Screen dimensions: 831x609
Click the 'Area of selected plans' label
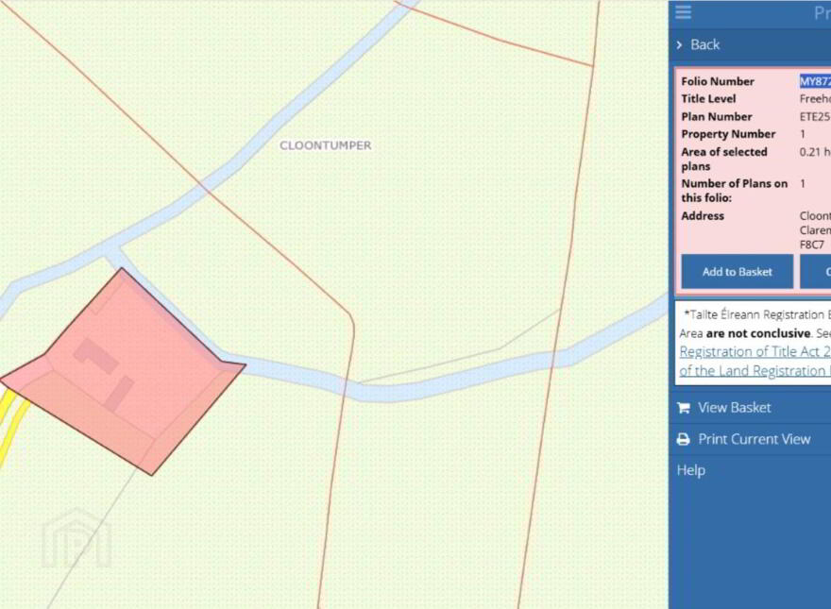[724, 159]
